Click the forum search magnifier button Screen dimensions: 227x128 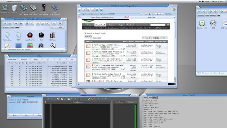(168, 25)
